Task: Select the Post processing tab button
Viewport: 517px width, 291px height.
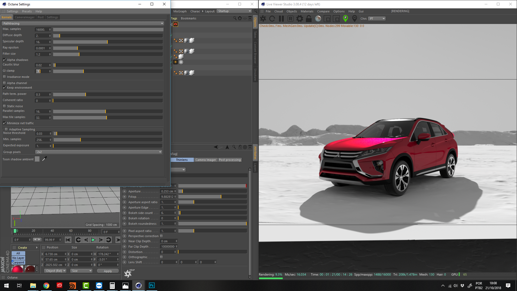Action: coord(230,160)
